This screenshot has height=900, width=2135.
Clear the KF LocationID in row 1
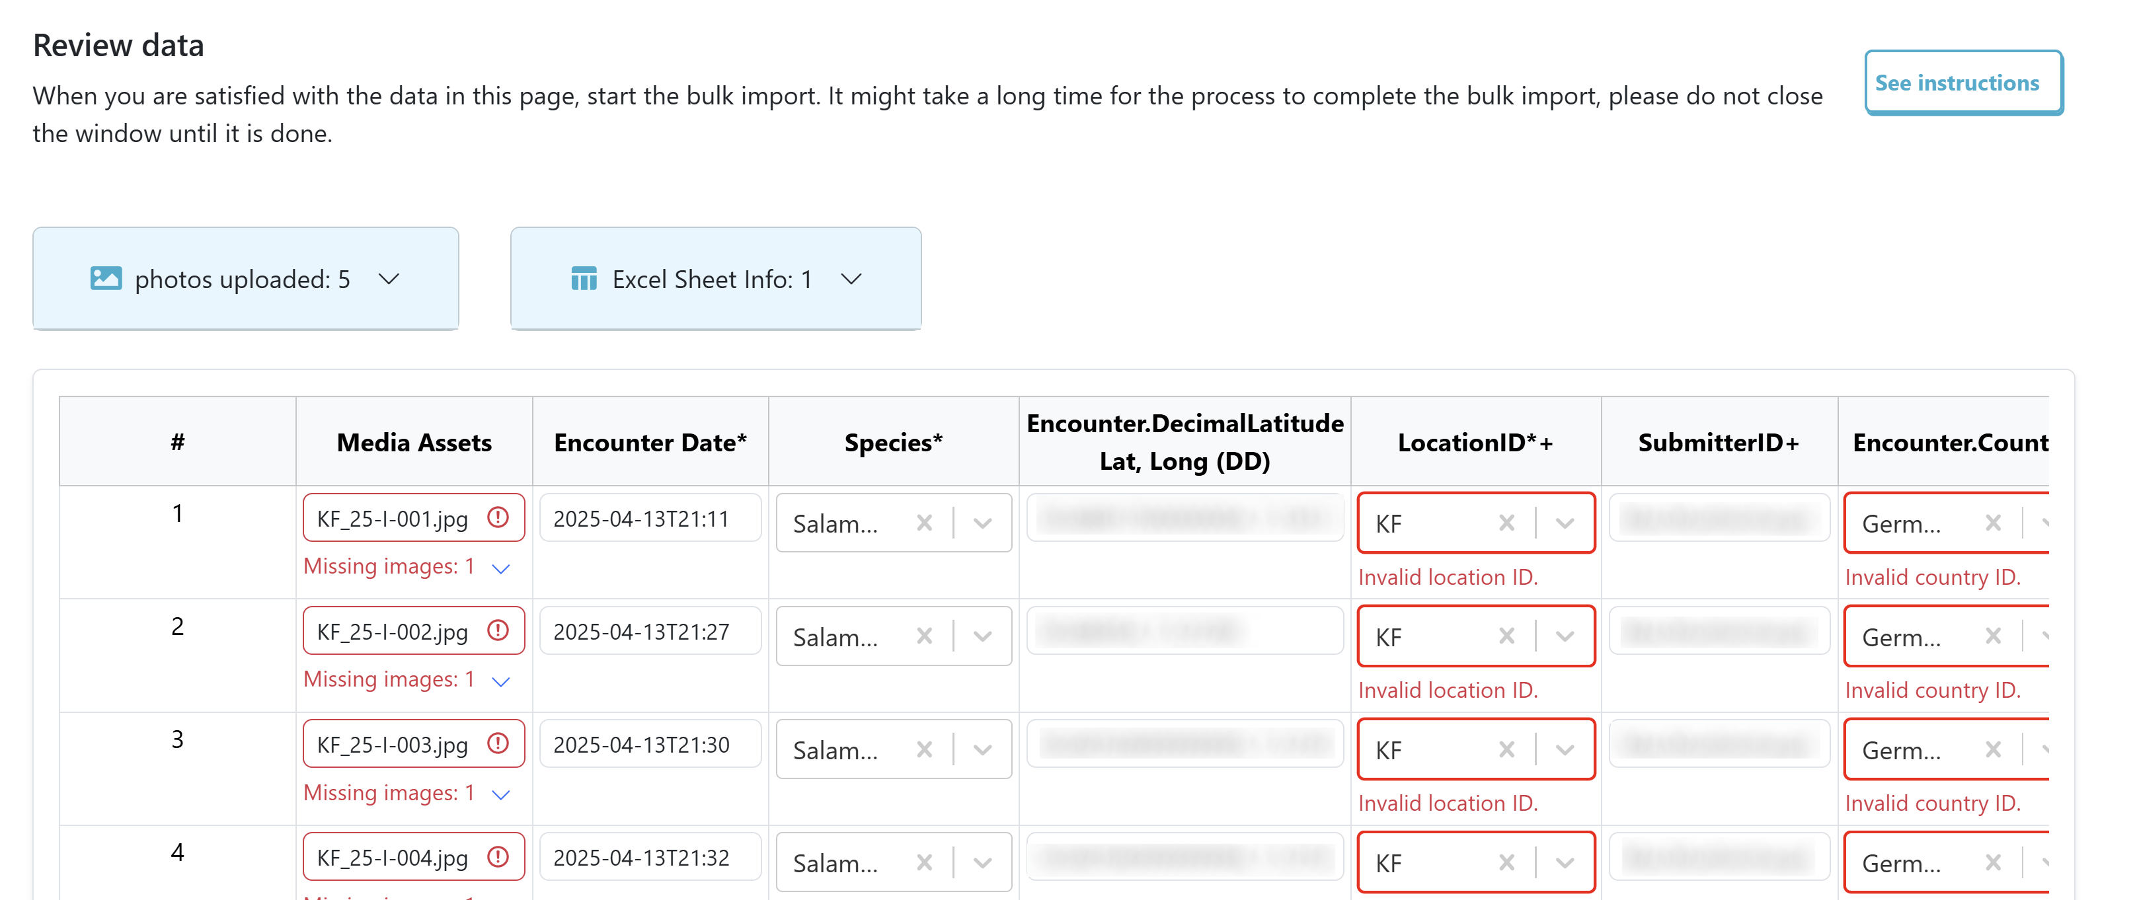(1507, 523)
